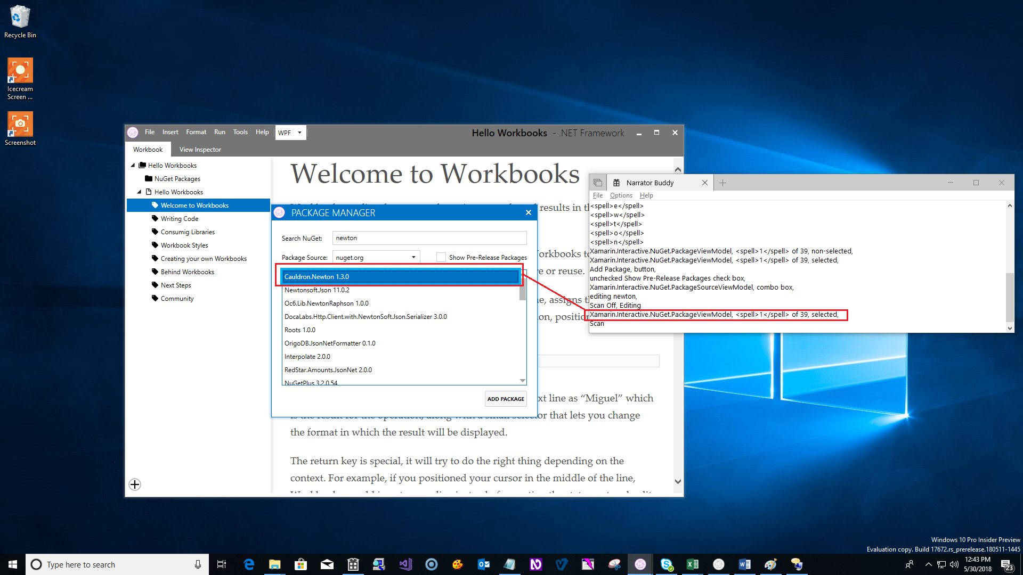
Task: Click the microphone icon in the search bar
Action: pos(197,564)
